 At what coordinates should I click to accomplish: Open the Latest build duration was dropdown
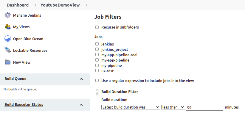click(x=131, y=107)
